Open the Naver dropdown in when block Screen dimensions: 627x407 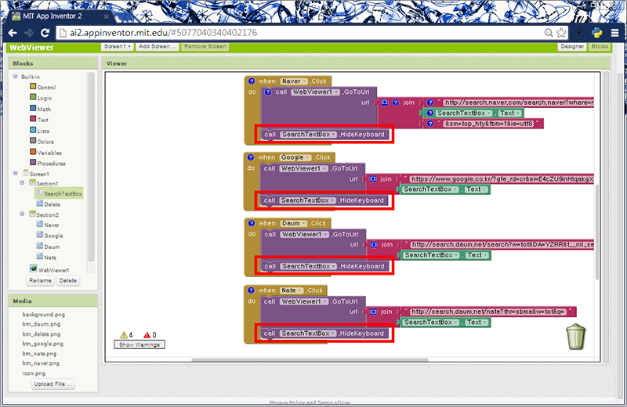(x=293, y=81)
